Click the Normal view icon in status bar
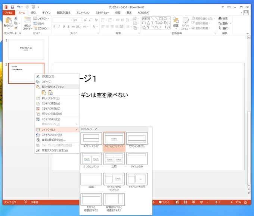Image resolution: width=254 pixels, height=216 pixels. pos(177,202)
